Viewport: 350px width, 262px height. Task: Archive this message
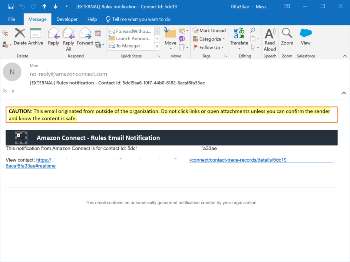point(36,37)
